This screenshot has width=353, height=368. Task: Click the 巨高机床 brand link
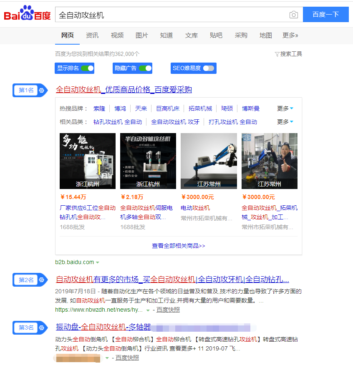(x=168, y=108)
